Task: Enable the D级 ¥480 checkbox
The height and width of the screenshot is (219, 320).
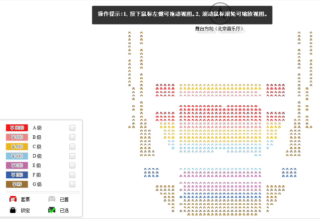Action: point(72,156)
